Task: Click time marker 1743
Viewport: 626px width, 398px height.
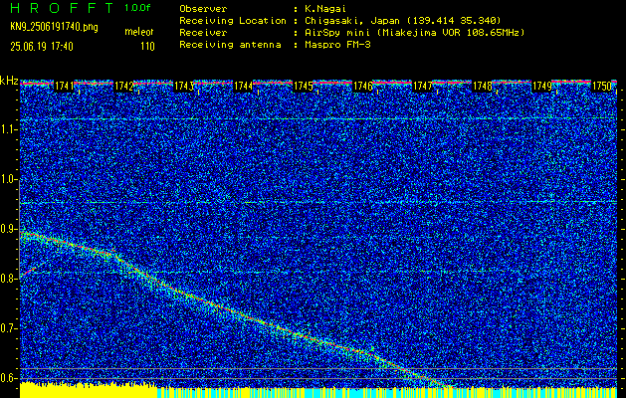Action: coord(184,86)
